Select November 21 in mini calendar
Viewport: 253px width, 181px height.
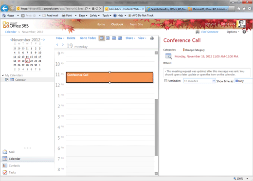click(x=27, y=61)
